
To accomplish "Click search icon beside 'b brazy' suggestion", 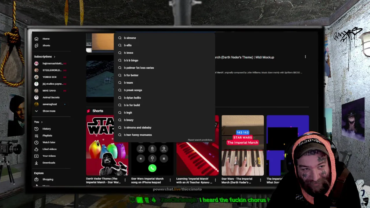I will click(120, 120).
